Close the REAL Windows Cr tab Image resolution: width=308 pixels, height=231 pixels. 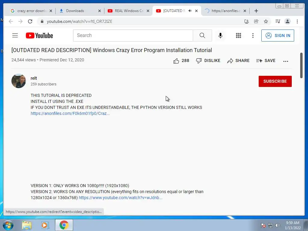click(x=148, y=11)
